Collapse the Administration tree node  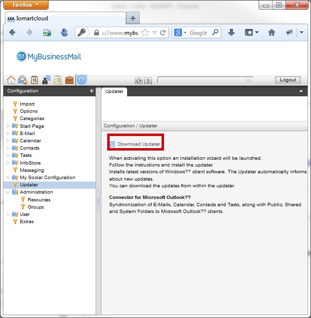pos(7,192)
